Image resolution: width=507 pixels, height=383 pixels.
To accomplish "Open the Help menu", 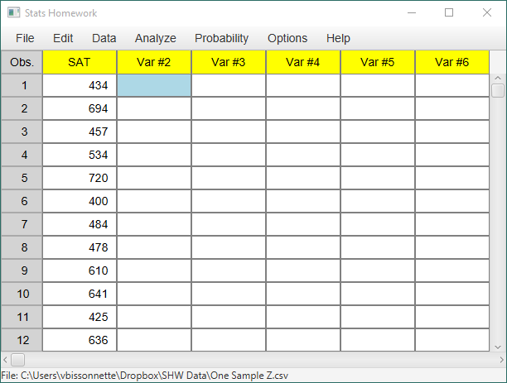I will point(338,38).
